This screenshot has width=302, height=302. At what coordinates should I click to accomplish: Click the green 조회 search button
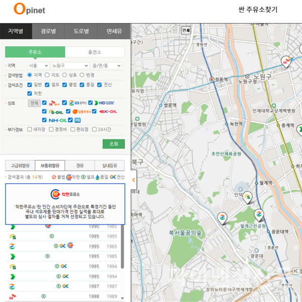pyautogui.click(x=114, y=143)
